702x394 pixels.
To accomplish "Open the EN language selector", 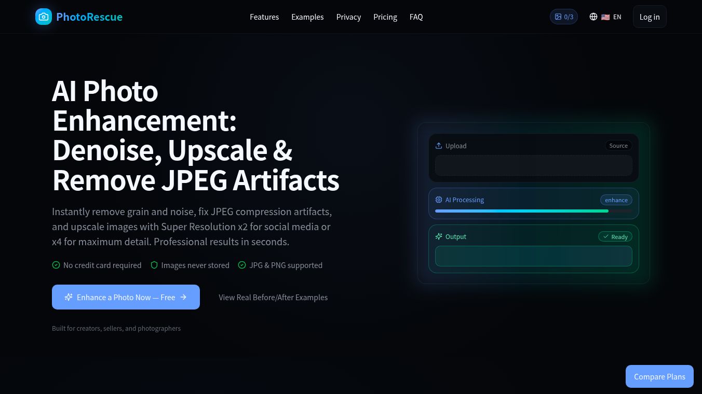I will coord(605,17).
